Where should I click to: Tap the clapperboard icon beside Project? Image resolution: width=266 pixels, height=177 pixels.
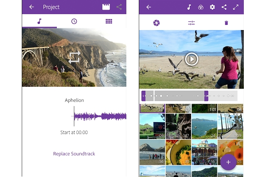click(x=106, y=7)
